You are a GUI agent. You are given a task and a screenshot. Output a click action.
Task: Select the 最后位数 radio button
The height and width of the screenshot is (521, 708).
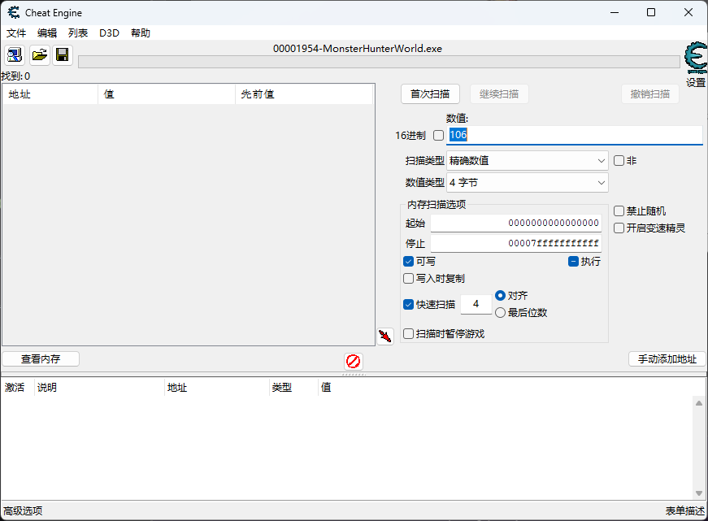[501, 313]
